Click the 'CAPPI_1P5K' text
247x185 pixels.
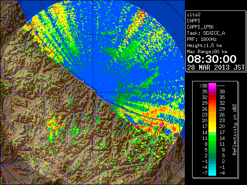pyautogui.click(x=200, y=27)
